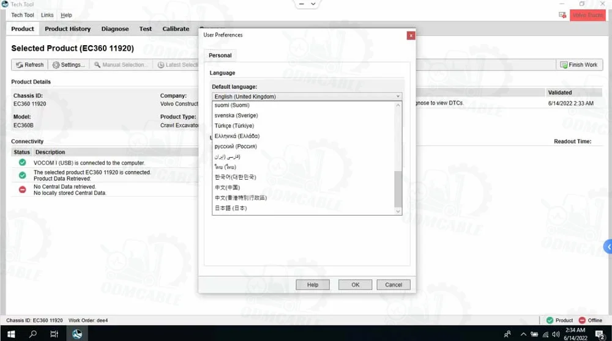Click red error icon next to No Central Data
612x341 pixels.
point(23,189)
